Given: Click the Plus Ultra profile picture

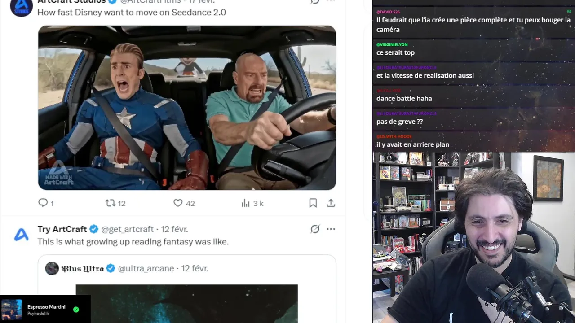Looking at the screenshot, I should 52,268.
